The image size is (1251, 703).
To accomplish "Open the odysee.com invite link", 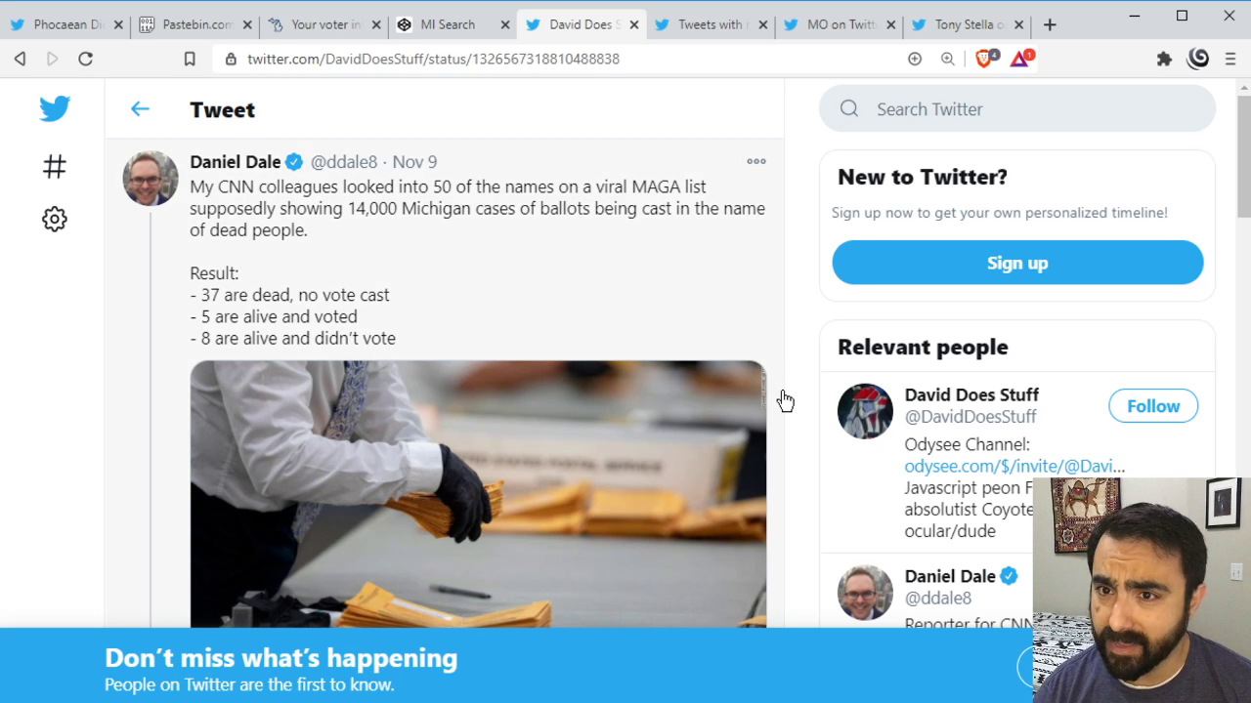I will [1014, 466].
